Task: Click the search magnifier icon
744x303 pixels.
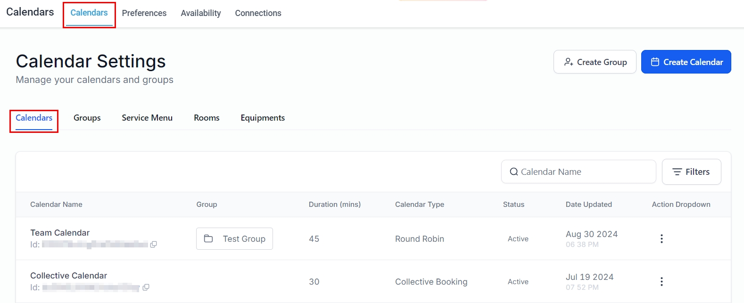Action: pyautogui.click(x=513, y=172)
